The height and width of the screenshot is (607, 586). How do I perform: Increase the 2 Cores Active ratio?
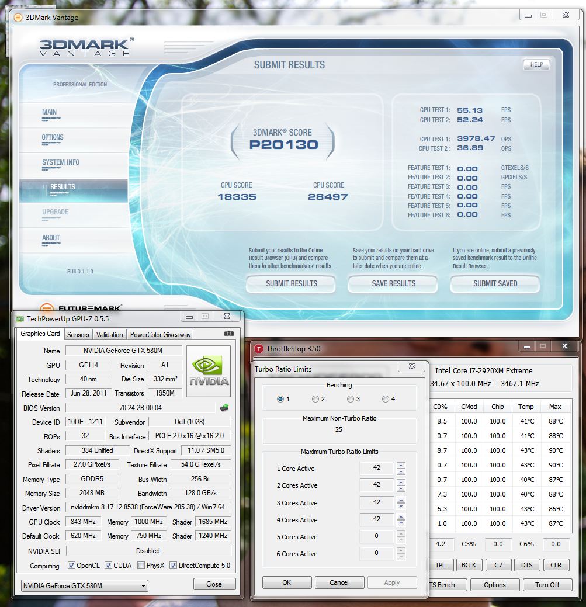[x=401, y=483]
